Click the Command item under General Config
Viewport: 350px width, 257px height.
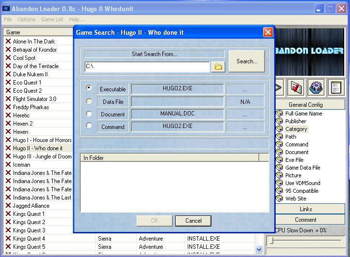click(x=296, y=144)
